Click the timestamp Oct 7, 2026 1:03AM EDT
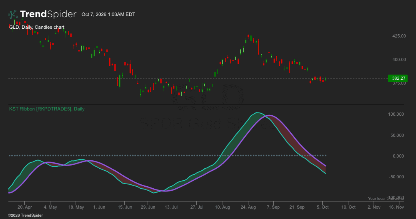The image size is (416, 219). 108,14
